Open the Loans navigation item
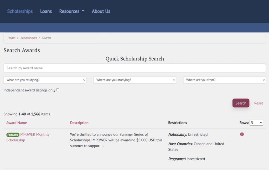Viewport: 269px width, 170px height. click(x=46, y=11)
